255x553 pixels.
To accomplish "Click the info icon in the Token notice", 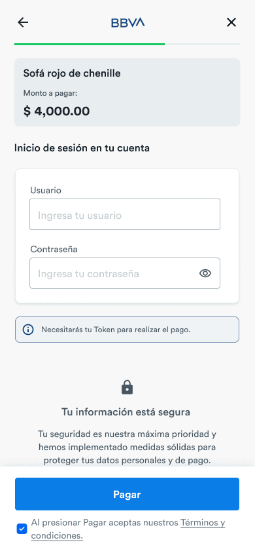I will click(x=28, y=330).
